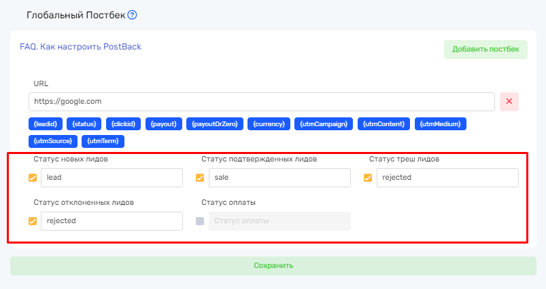Toggle the Статус отклоненных лидов checkbox
This screenshot has width=546, height=289.
pos(33,221)
